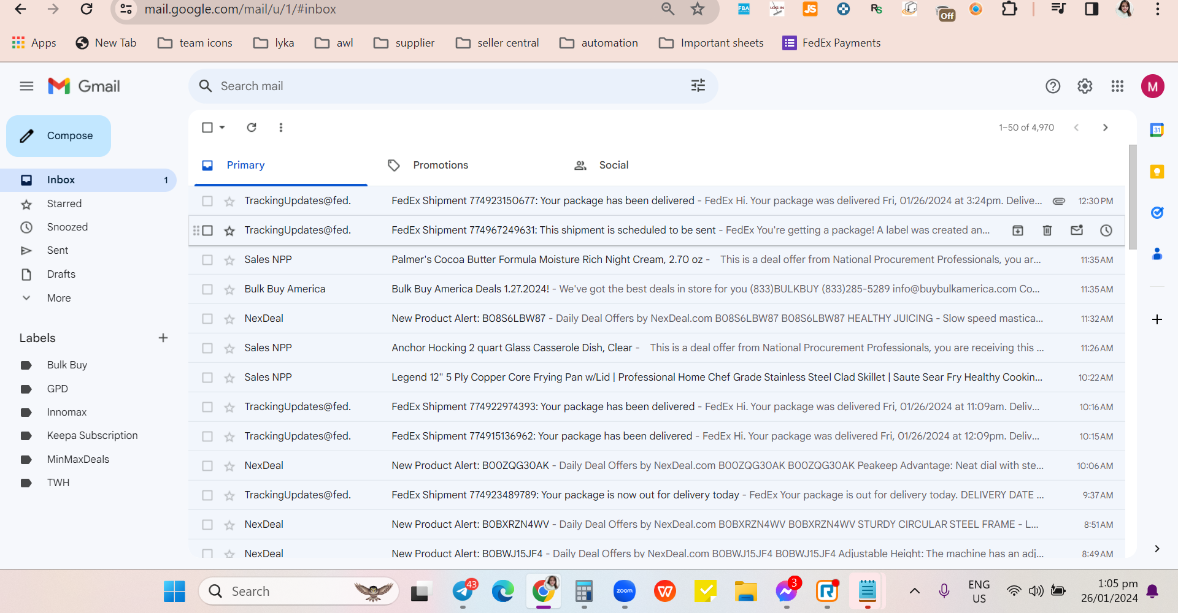Click the Windows taskbar Search box
1178x613 pixels.
[x=299, y=591]
